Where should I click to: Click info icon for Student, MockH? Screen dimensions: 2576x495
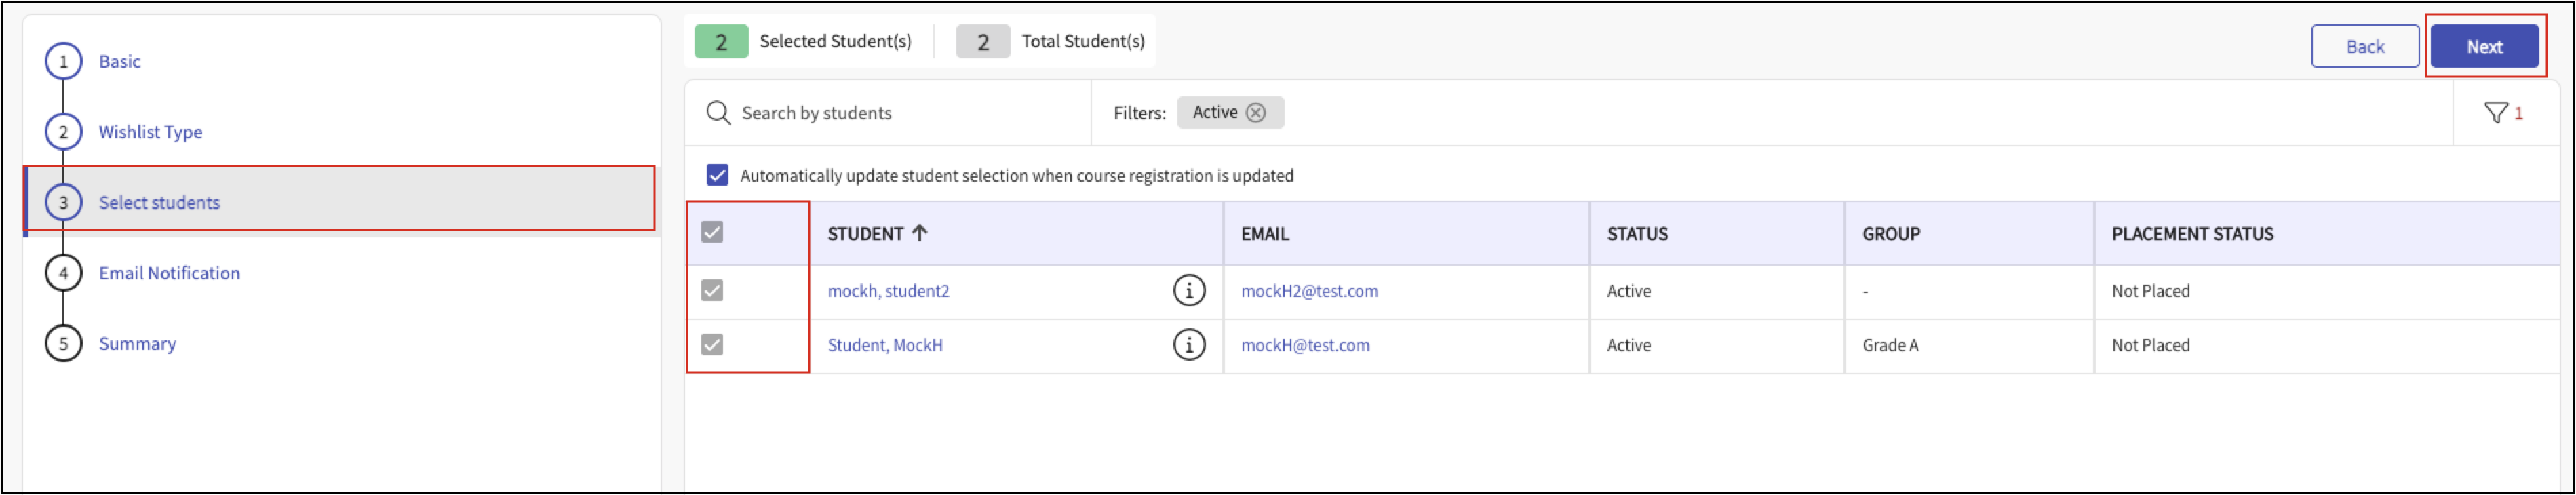click(1188, 345)
